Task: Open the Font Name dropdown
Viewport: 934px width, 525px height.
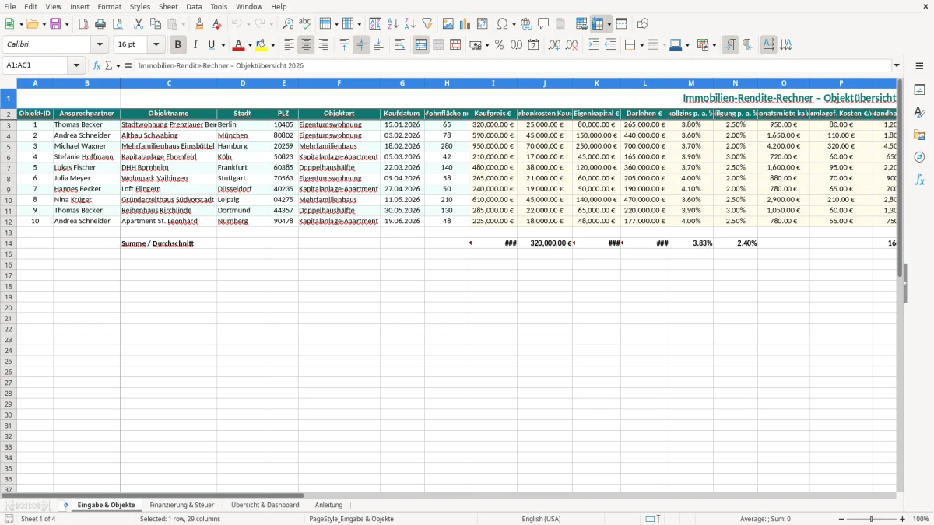Action: click(x=100, y=45)
